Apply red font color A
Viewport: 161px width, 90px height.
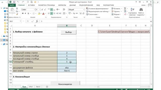click(x=43, y=13)
